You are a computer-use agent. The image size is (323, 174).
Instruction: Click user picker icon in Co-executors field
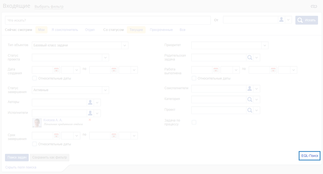[250, 89]
